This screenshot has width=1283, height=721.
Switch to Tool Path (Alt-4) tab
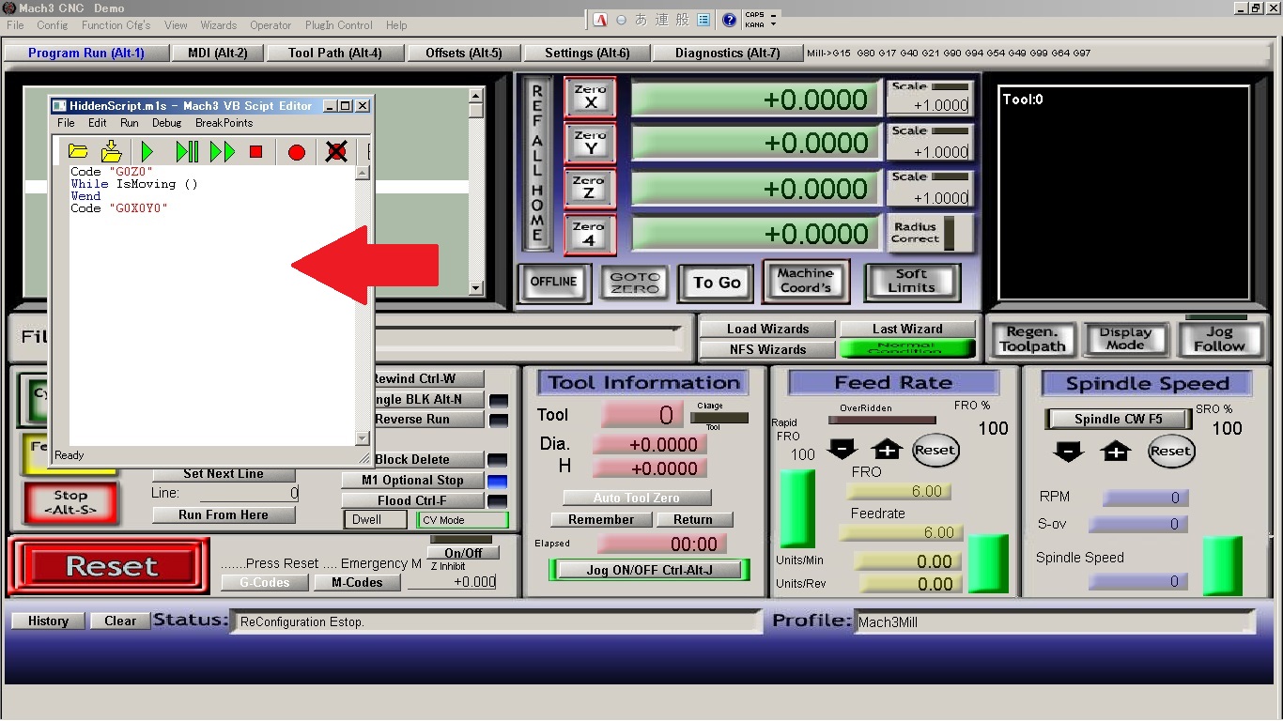[335, 53]
